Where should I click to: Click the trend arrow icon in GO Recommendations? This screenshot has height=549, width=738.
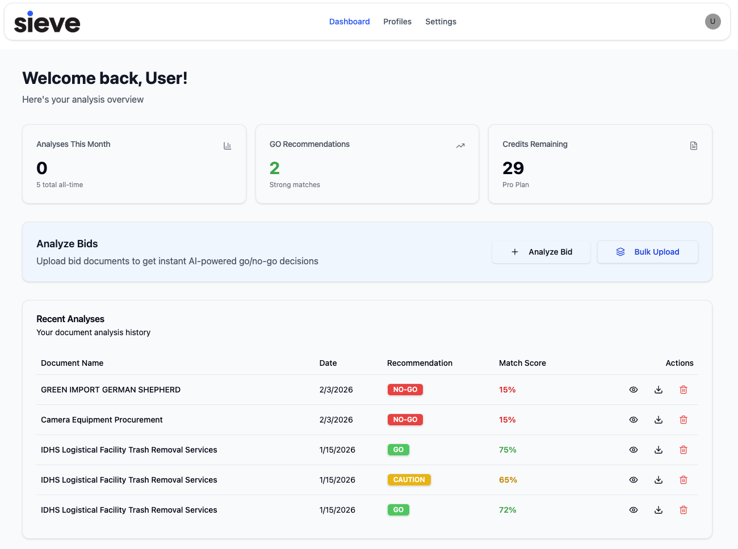tap(460, 146)
